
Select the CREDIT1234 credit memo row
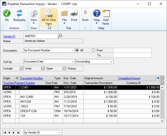coord(81,111)
